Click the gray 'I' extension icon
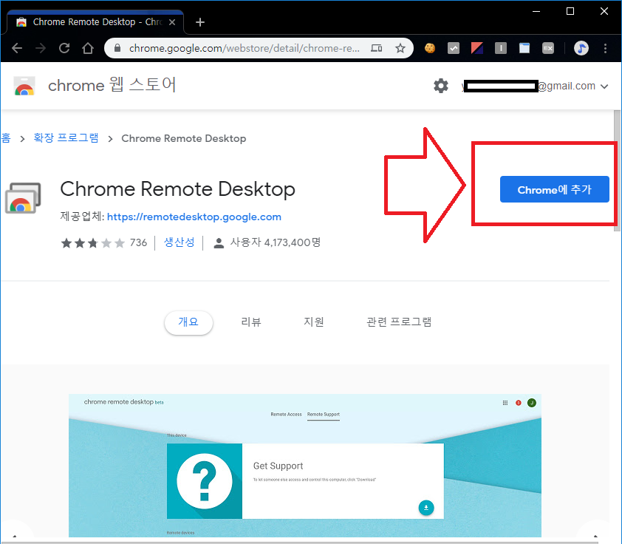This screenshot has height=544, width=622. click(501, 48)
